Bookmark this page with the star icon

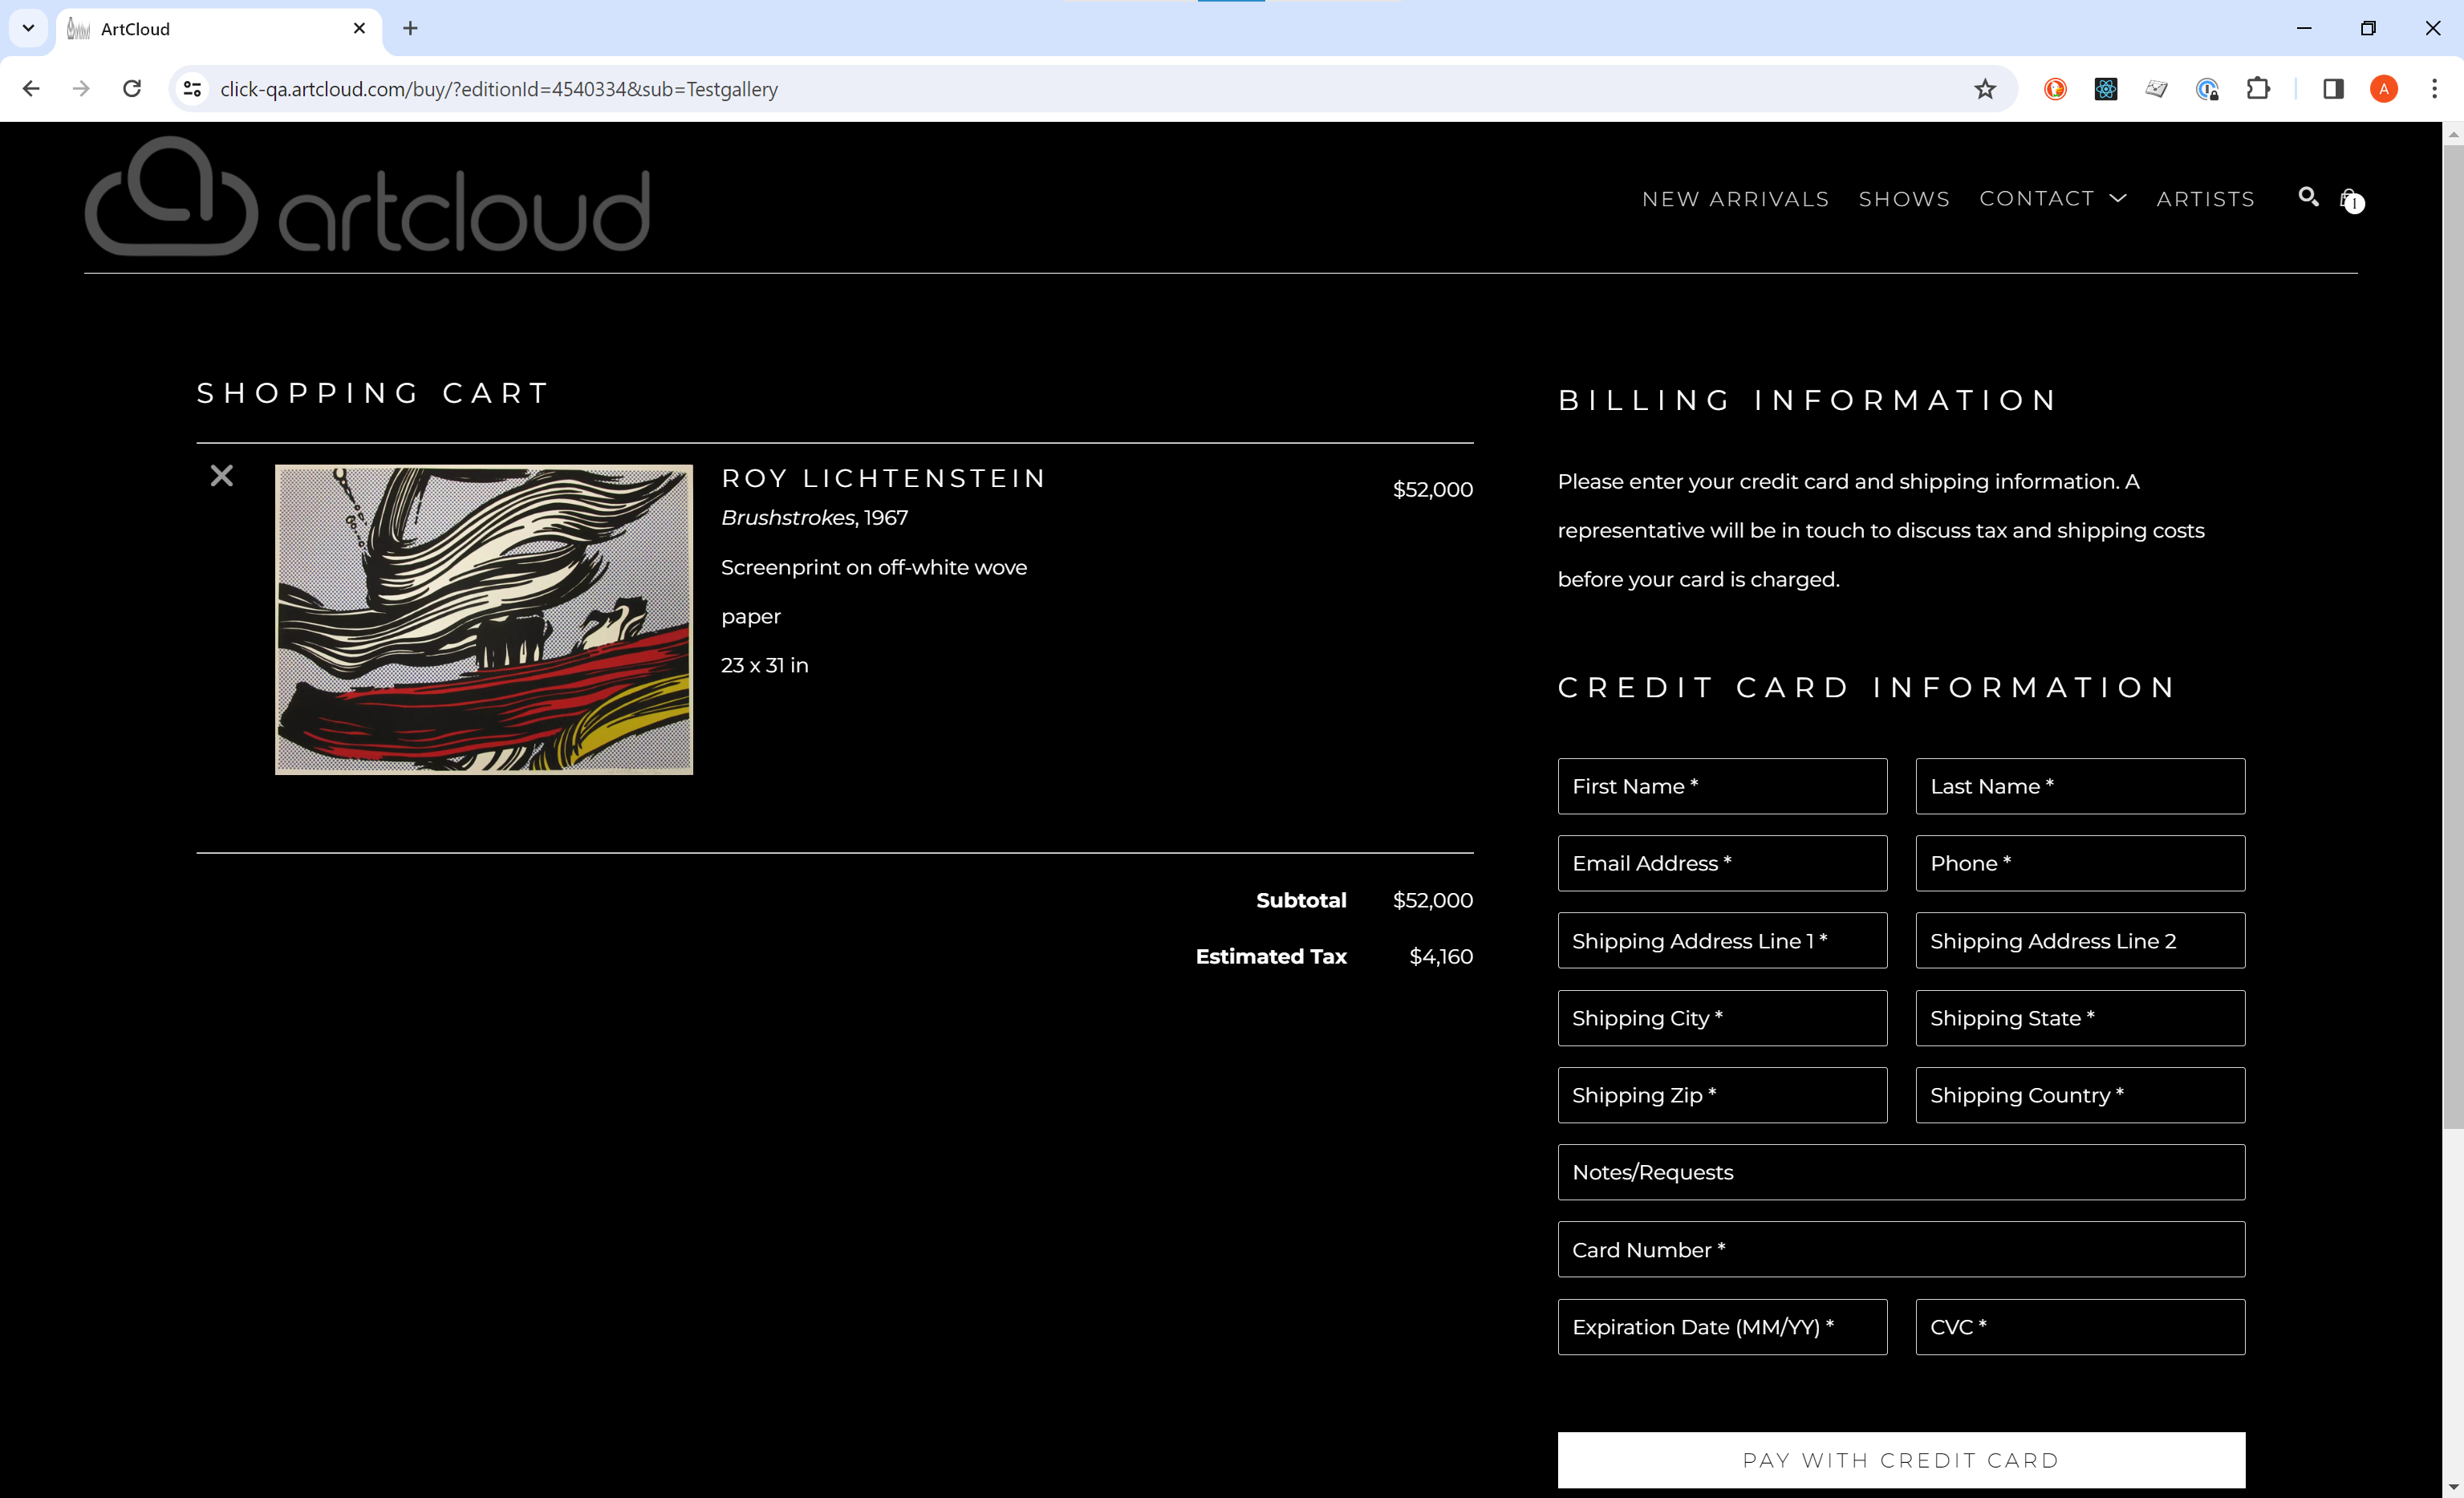1985,89
